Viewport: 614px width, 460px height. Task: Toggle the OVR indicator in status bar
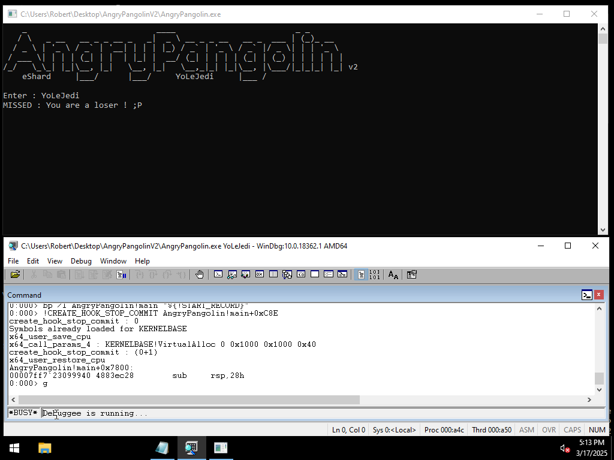click(549, 429)
